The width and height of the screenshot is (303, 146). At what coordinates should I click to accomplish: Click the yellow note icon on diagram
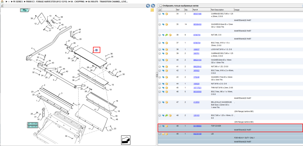(152, 10)
